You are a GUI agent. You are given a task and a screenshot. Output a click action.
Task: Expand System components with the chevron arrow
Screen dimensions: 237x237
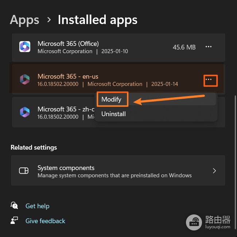point(214,171)
